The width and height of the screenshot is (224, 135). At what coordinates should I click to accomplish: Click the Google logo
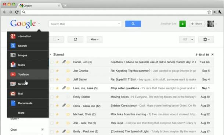[23, 24]
